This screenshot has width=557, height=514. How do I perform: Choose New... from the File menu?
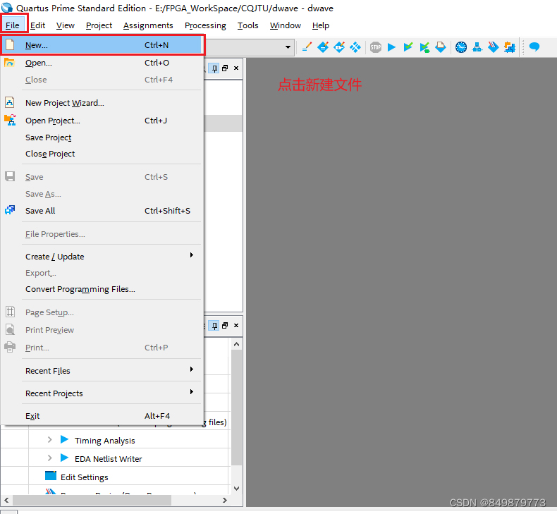tap(102, 45)
